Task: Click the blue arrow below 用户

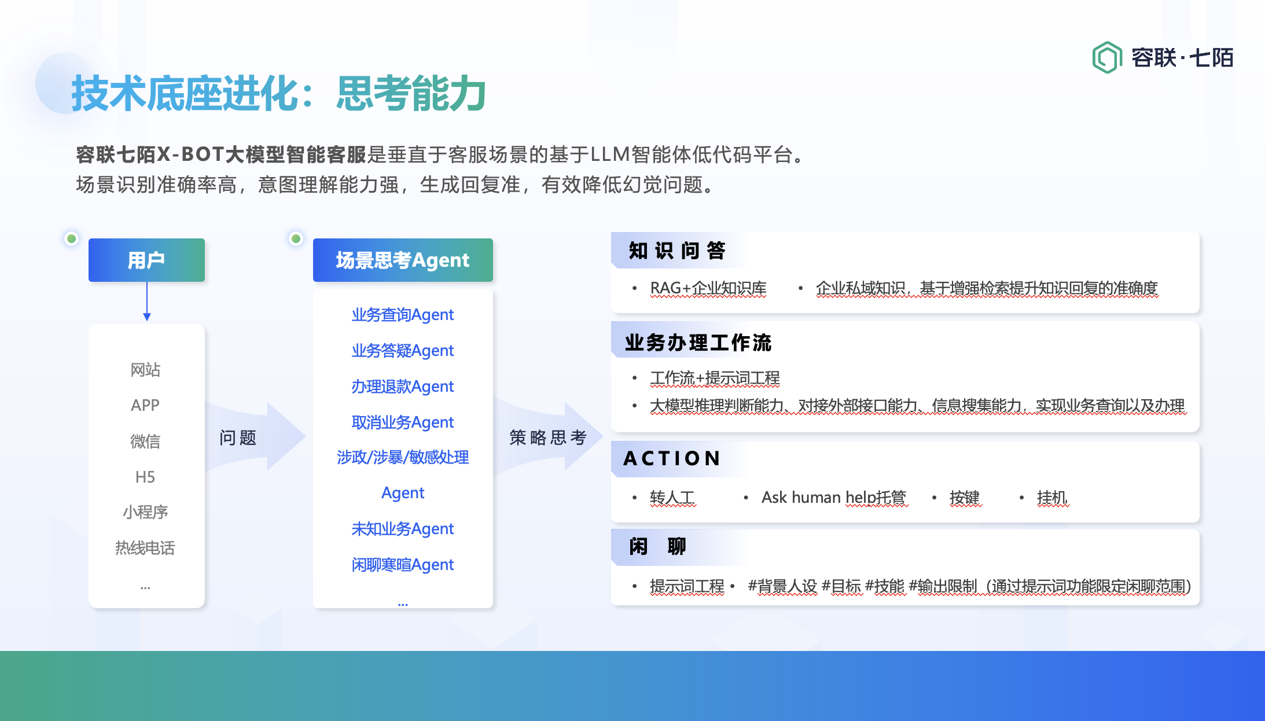Action: coord(147,301)
